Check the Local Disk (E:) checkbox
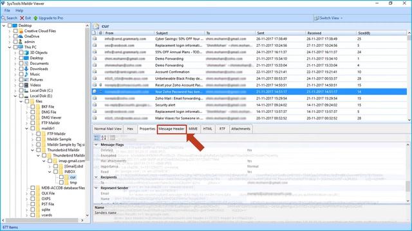 21,96
